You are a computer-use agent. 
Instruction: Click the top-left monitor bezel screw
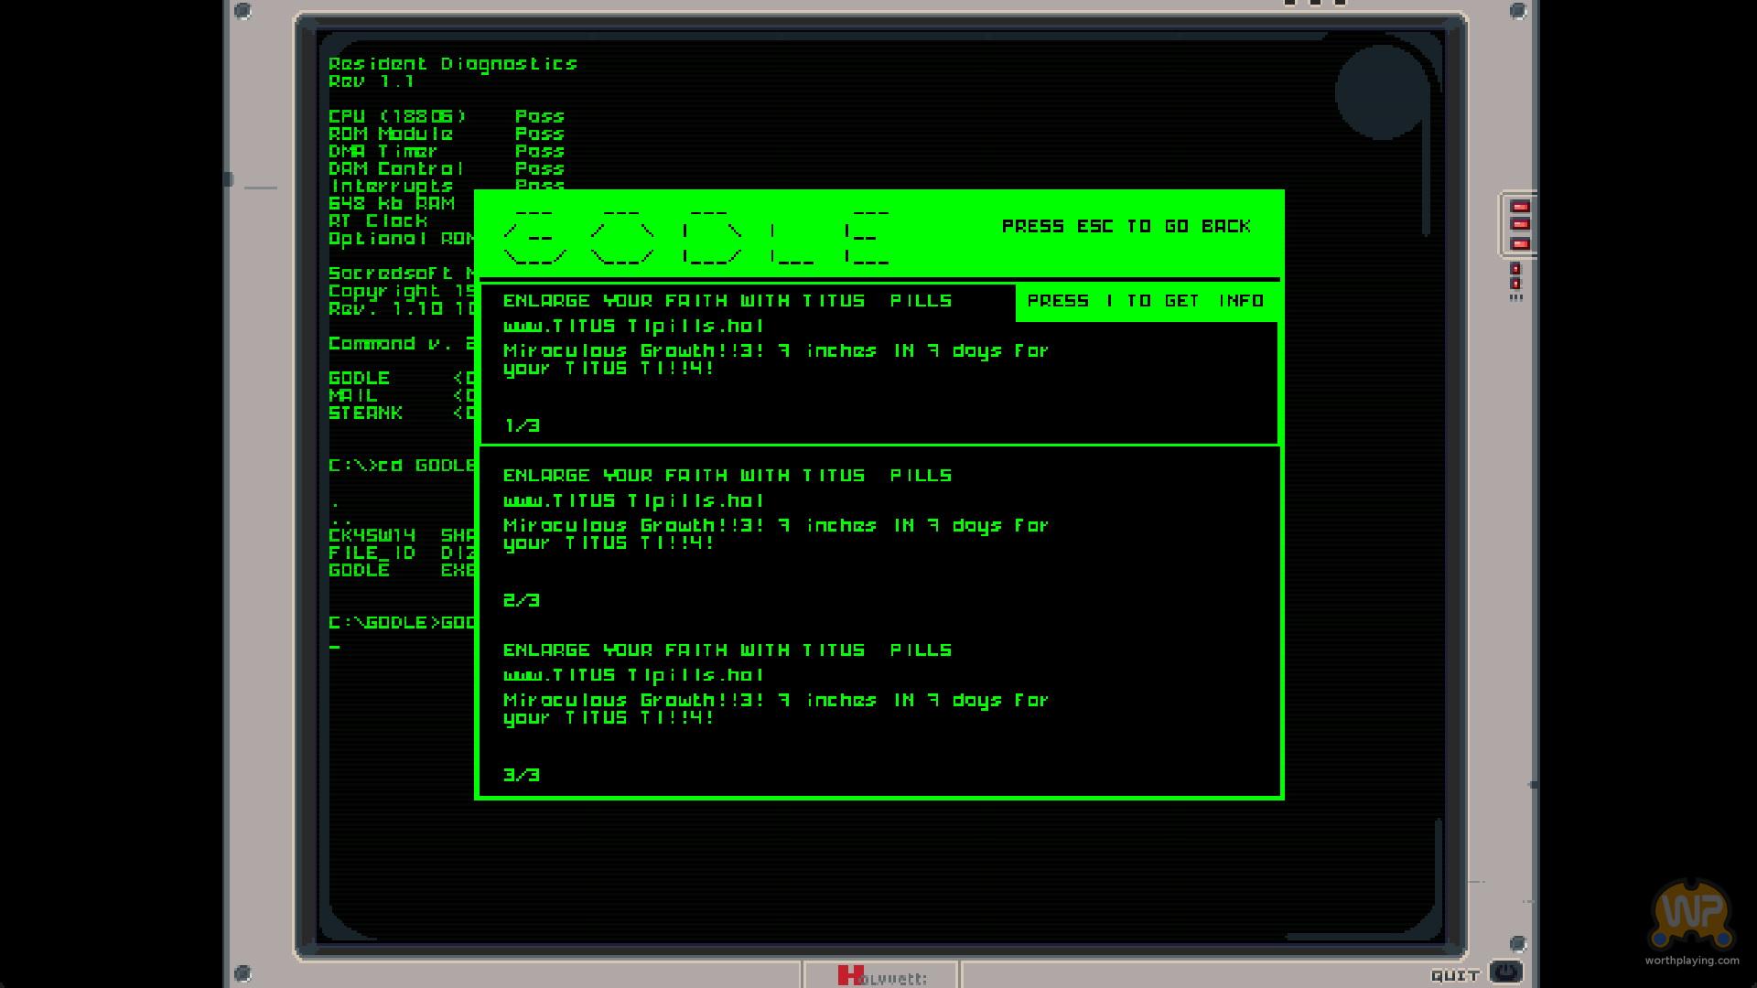pos(243,11)
